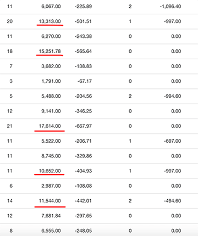This screenshot has height=236, width=198.
Task: Click the cell showing -994.60
Action: (173, 96)
